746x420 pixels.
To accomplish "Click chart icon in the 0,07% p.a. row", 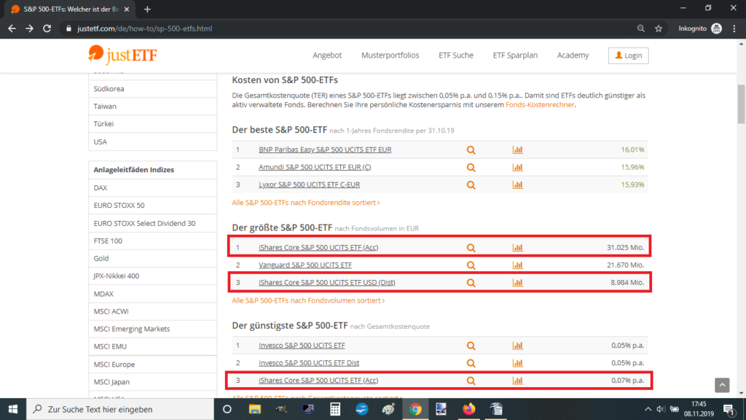I will pyautogui.click(x=518, y=381).
